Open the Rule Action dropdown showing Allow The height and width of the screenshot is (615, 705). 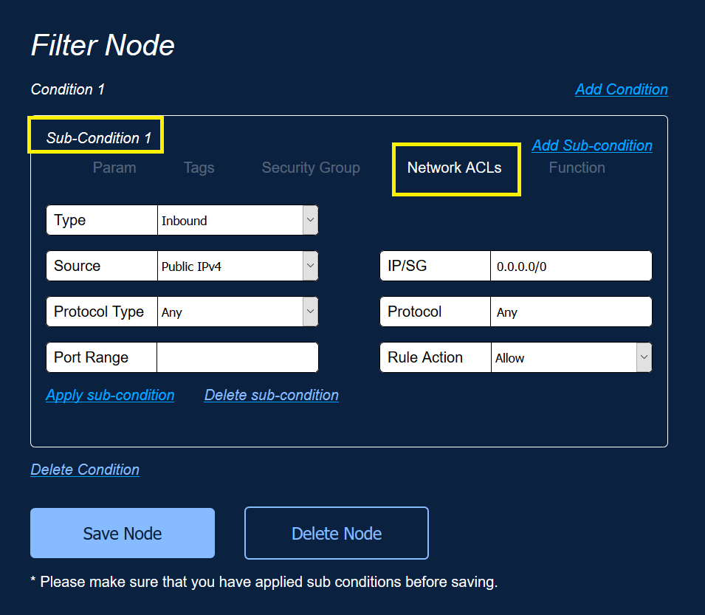(x=571, y=357)
